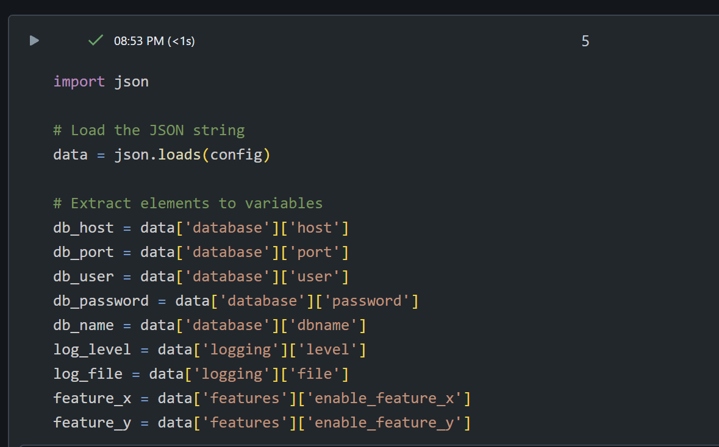Click the green success checkmark icon
This screenshot has width=719, height=447.
95,41
